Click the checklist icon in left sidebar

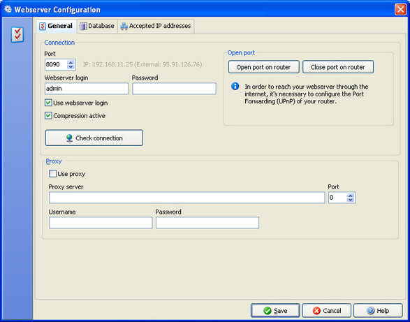click(x=17, y=34)
